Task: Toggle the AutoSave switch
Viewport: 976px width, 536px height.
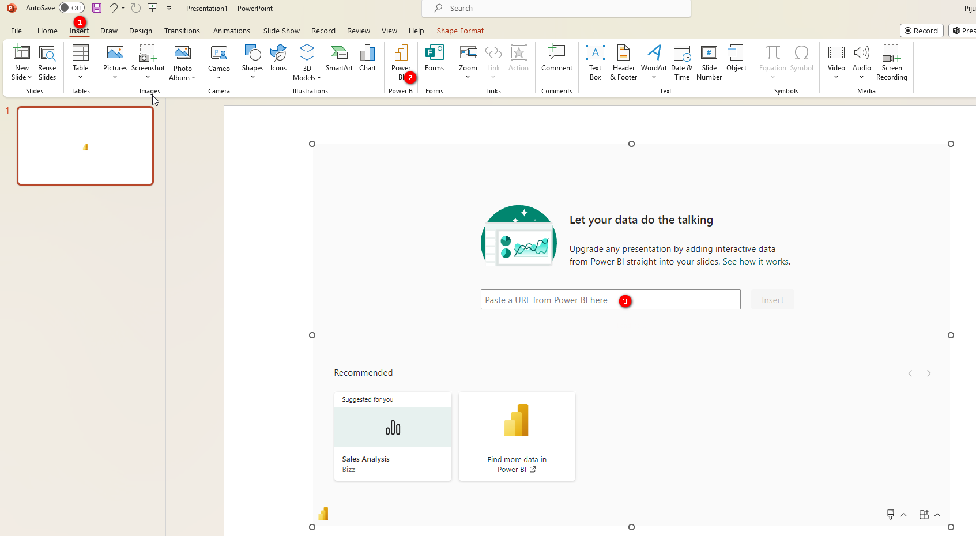Action: 71,8
